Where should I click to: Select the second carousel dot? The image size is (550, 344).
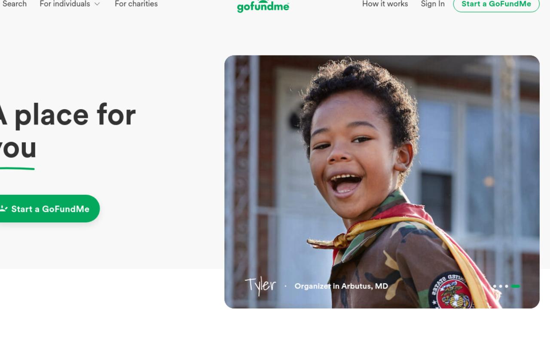click(501, 286)
